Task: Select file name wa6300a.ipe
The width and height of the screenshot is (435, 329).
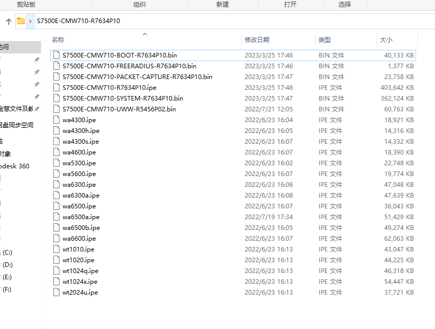Action: tap(81, 196)
